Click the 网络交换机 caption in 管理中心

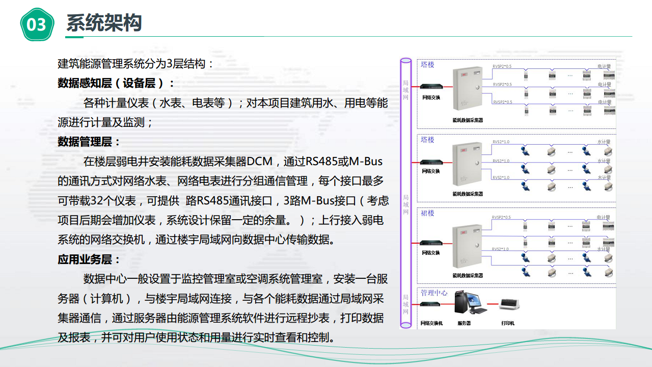431,323
